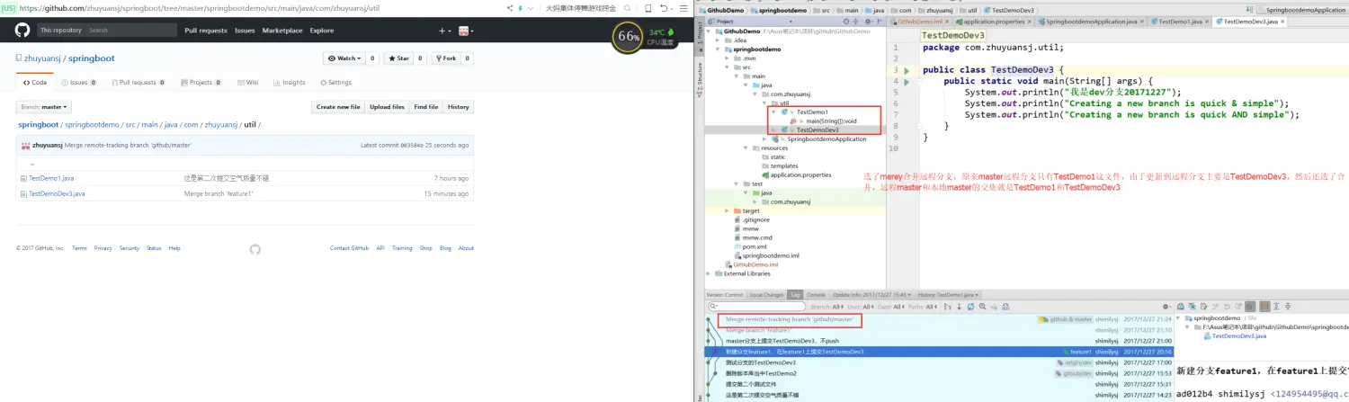Switch to the Console tab in Version Control

point(816,294)
